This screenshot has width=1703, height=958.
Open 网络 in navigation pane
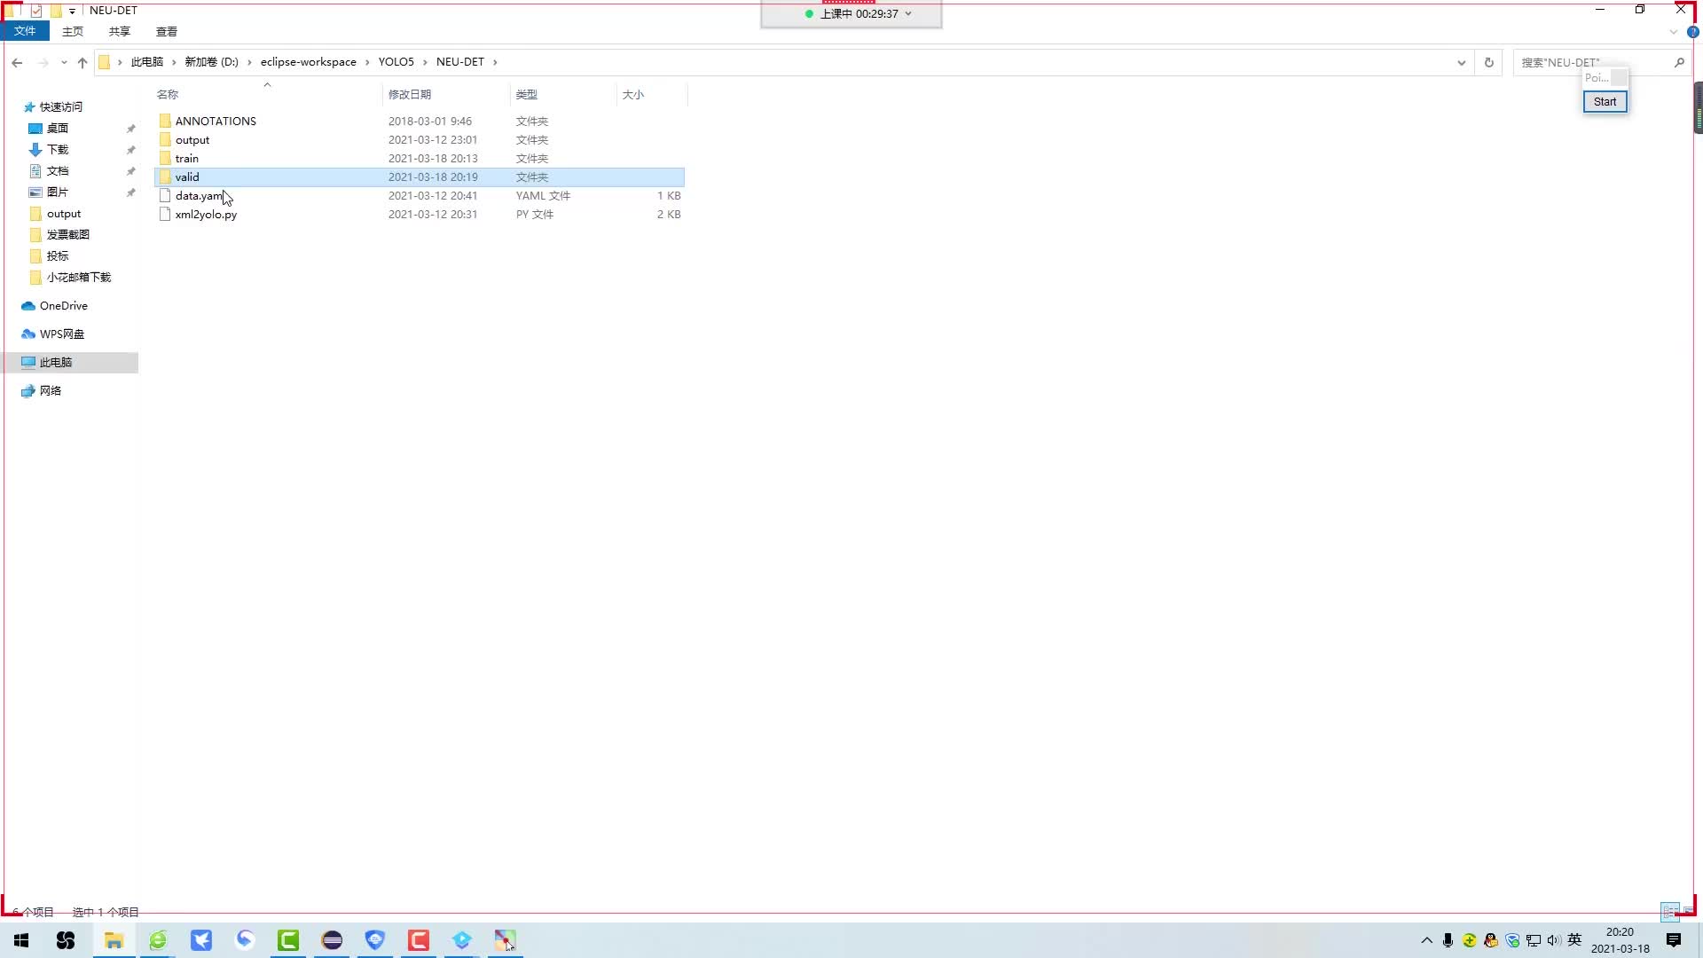coord(51,391)
